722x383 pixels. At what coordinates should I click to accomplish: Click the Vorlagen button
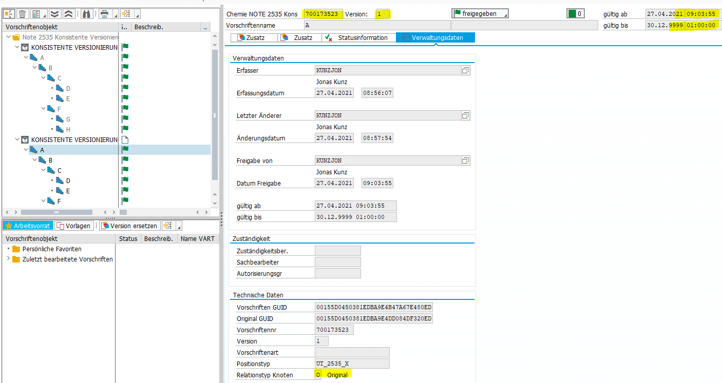coord(74,226)
